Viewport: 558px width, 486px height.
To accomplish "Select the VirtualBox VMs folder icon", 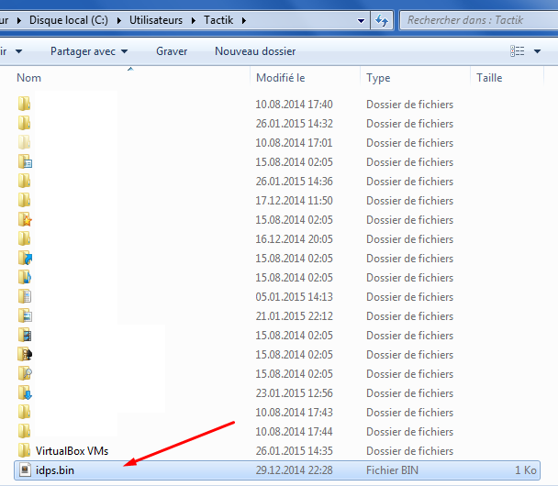I will 25,451.
